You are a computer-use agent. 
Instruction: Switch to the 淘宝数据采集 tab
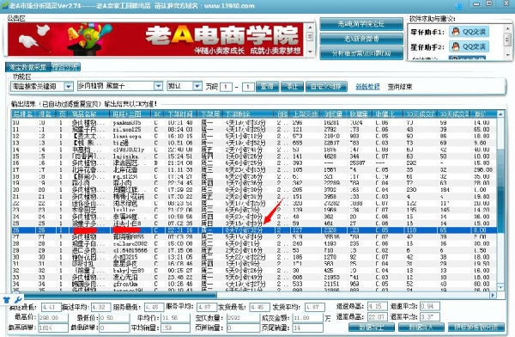[x=28, y=67]
